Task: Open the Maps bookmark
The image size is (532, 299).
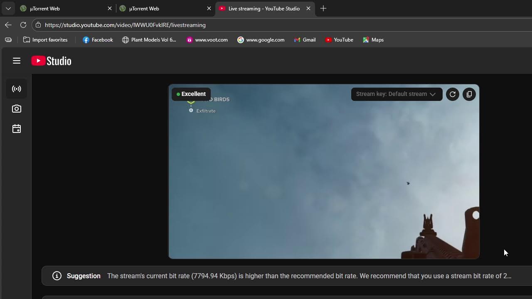Action: (x=373, y=40)
